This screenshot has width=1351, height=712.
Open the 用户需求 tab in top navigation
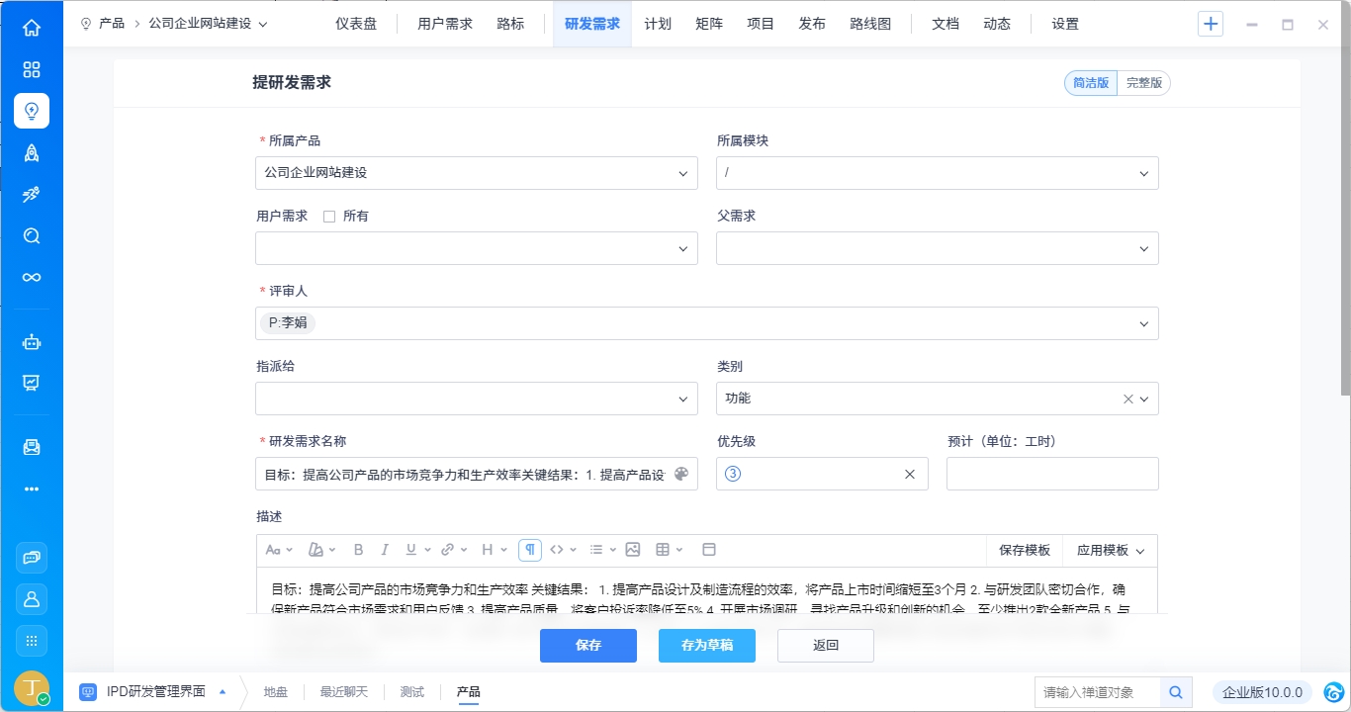coord(445,24)
